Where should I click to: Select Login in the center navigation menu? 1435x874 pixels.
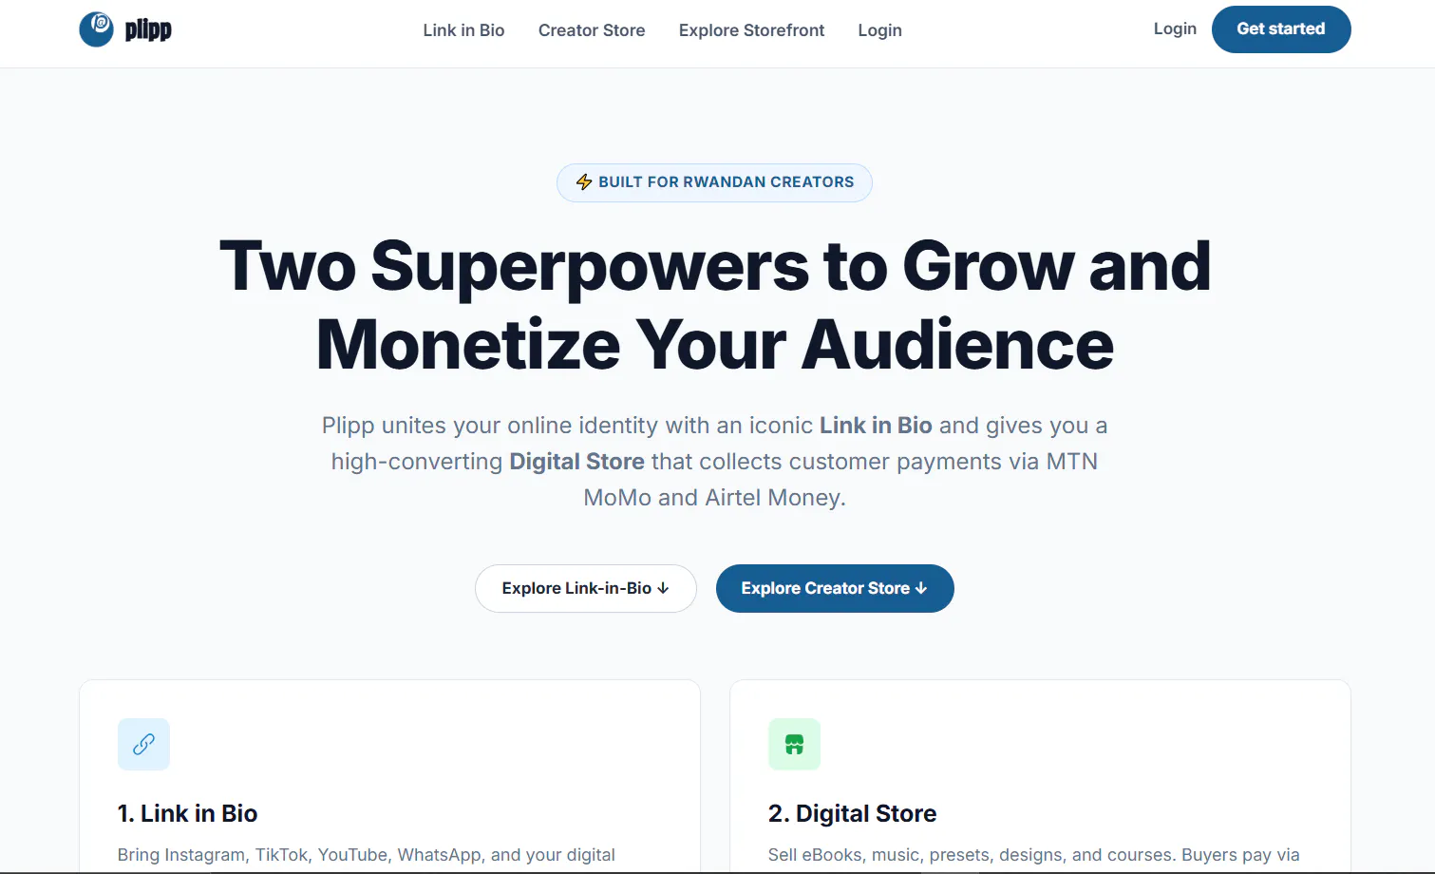click(879, 30)
